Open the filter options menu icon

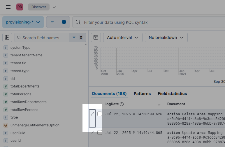coord(52,22)
